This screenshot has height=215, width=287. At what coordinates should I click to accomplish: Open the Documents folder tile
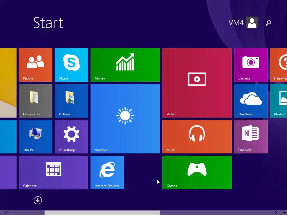tap(36, 101)
